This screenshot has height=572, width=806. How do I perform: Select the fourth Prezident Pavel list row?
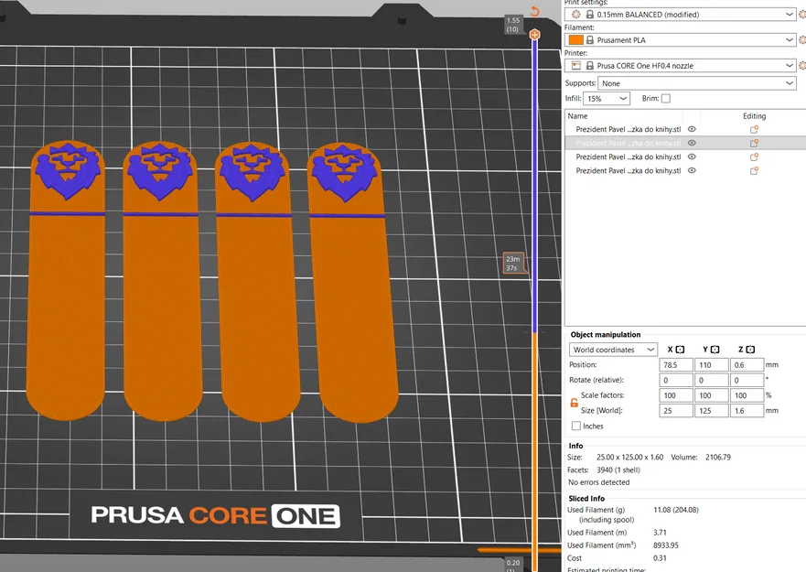pyautogui.click(x=685, y=171)
